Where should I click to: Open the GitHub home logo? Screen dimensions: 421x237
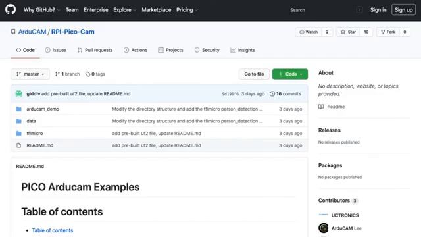pos(11,10)
